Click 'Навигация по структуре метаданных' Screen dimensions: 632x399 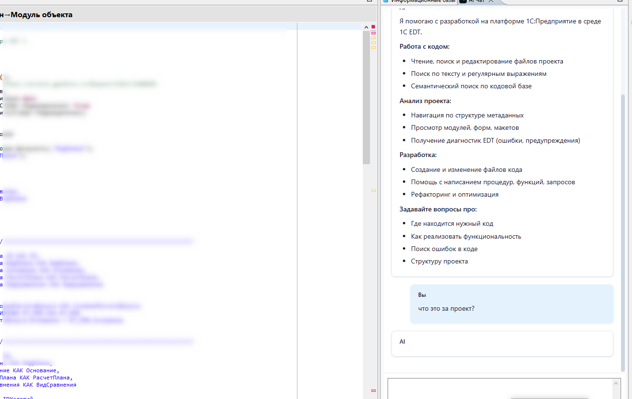(x=467, y=115)
